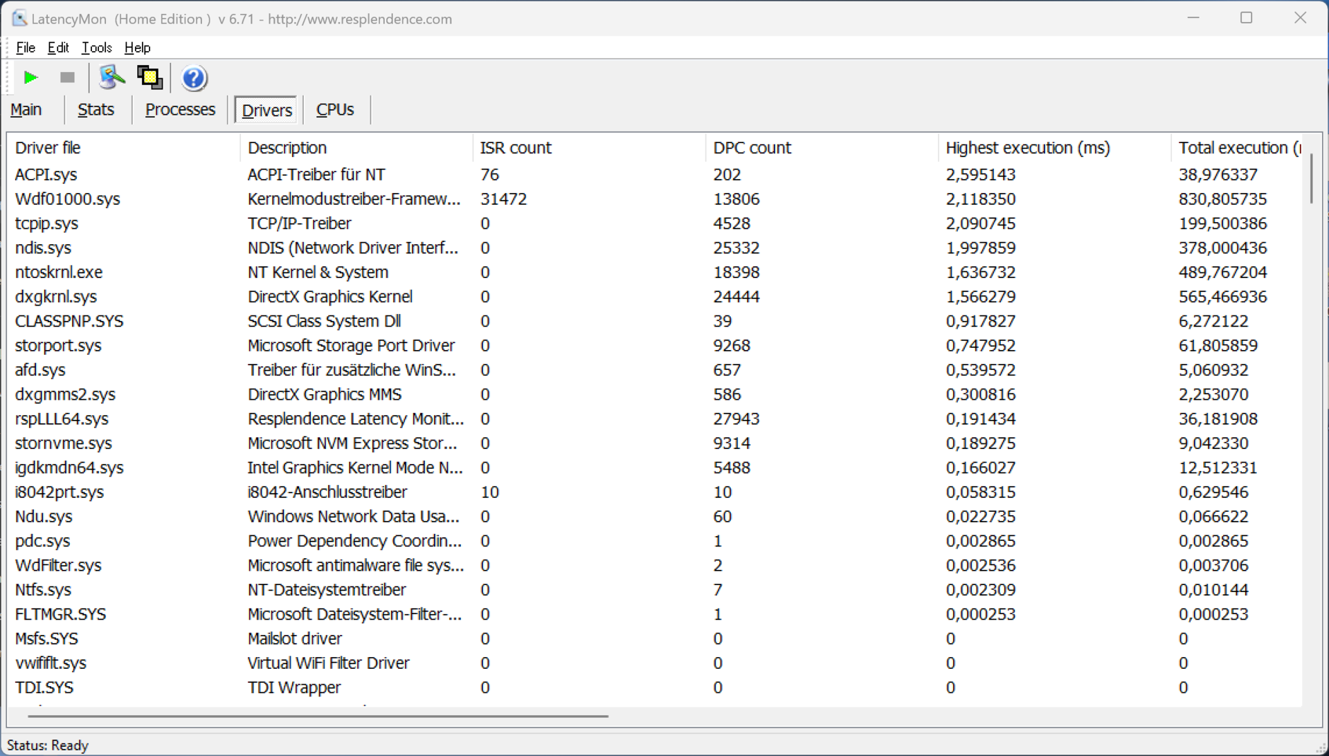
Task: Switch to the CPUs tab
Action: pos(335,110)
